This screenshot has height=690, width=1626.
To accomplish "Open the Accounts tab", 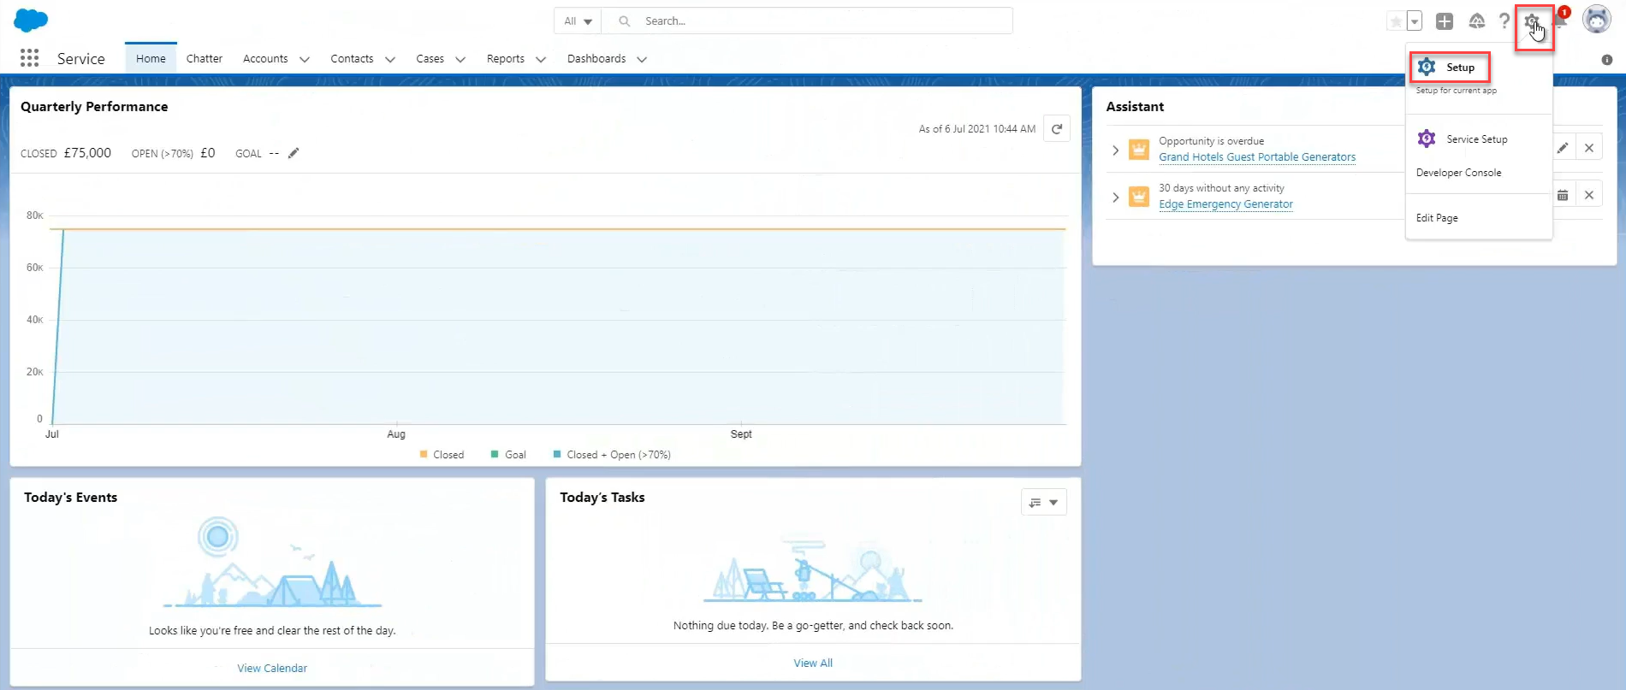I will click(265, 58).
